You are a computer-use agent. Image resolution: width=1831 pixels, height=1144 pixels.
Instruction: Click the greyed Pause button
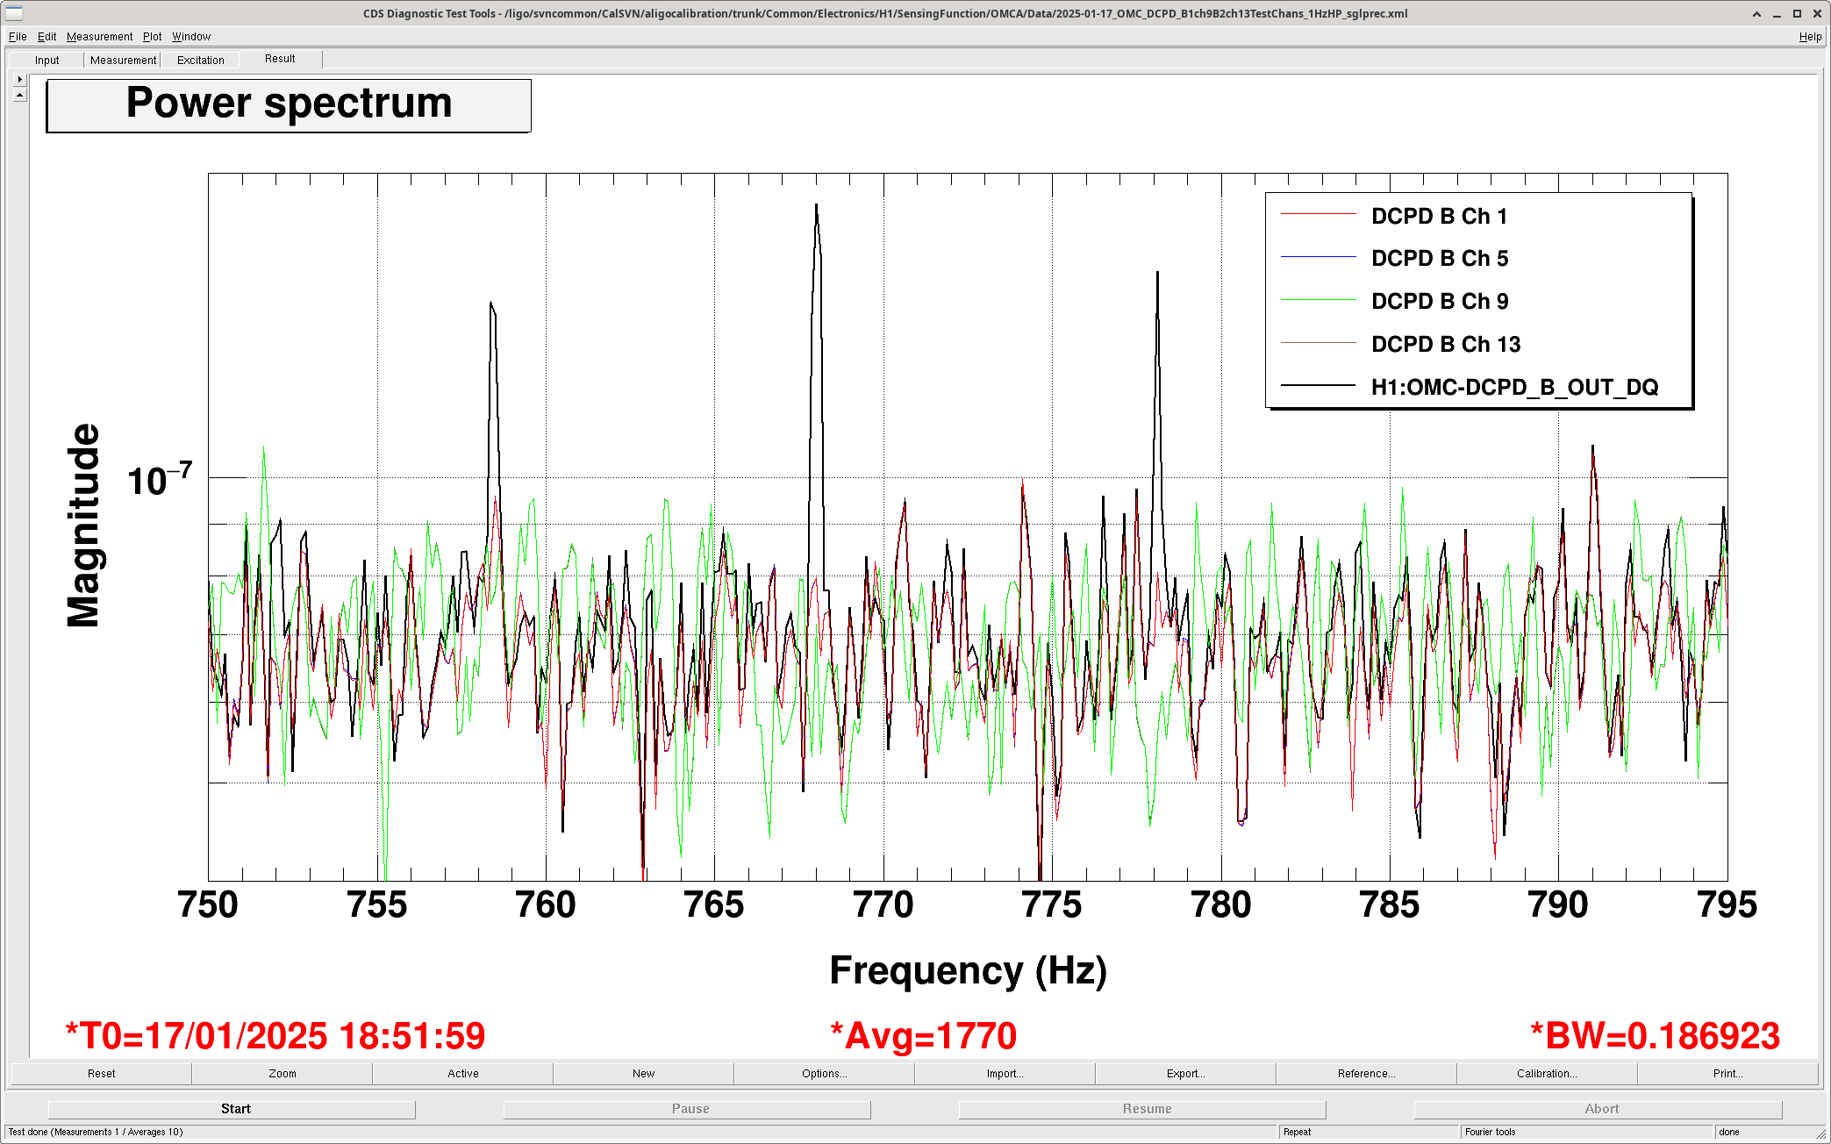tap(687, 1109)
